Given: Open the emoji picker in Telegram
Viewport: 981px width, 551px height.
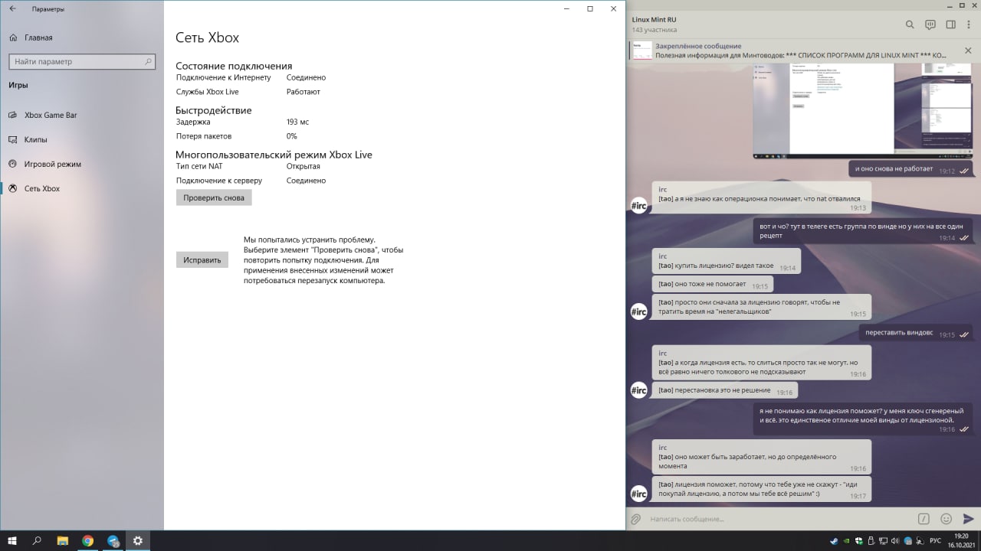Looking at the screenshot, I should tap(947, 519).
